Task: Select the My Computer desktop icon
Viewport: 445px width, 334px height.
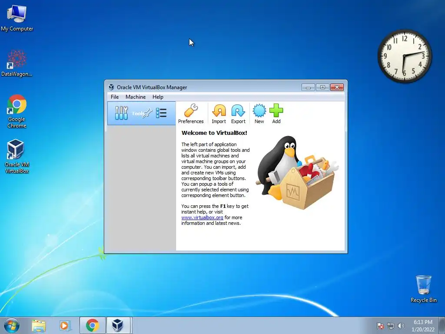Action: 17,18
